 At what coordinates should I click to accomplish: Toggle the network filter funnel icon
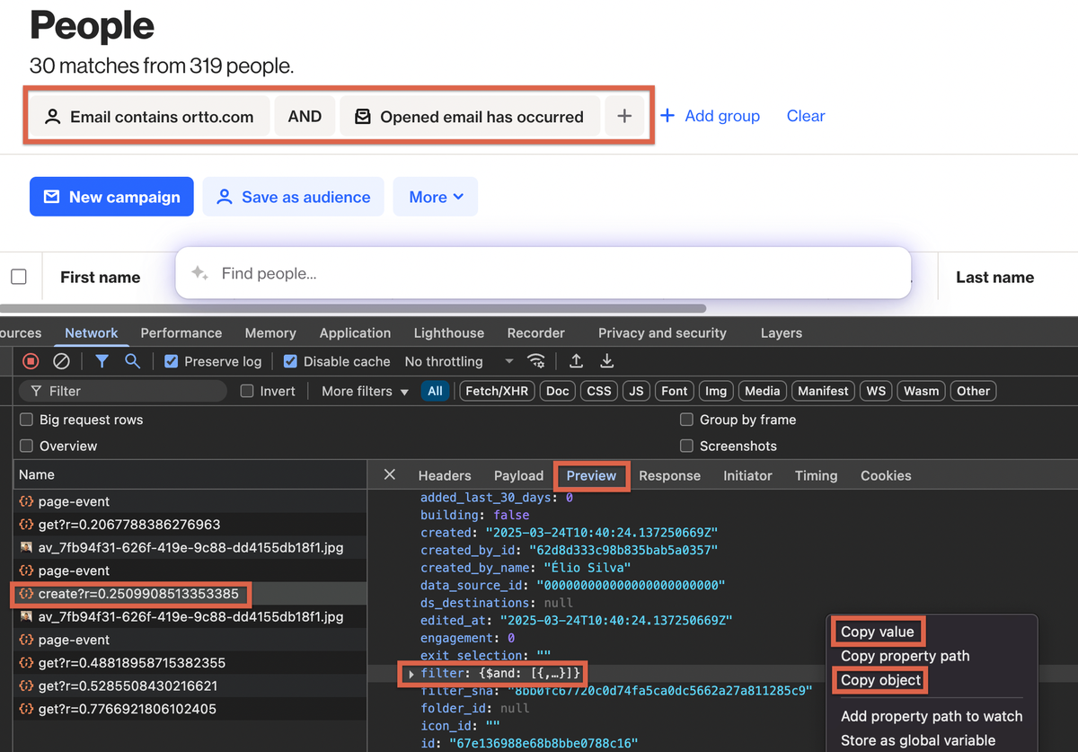click(x=102, y=361)
